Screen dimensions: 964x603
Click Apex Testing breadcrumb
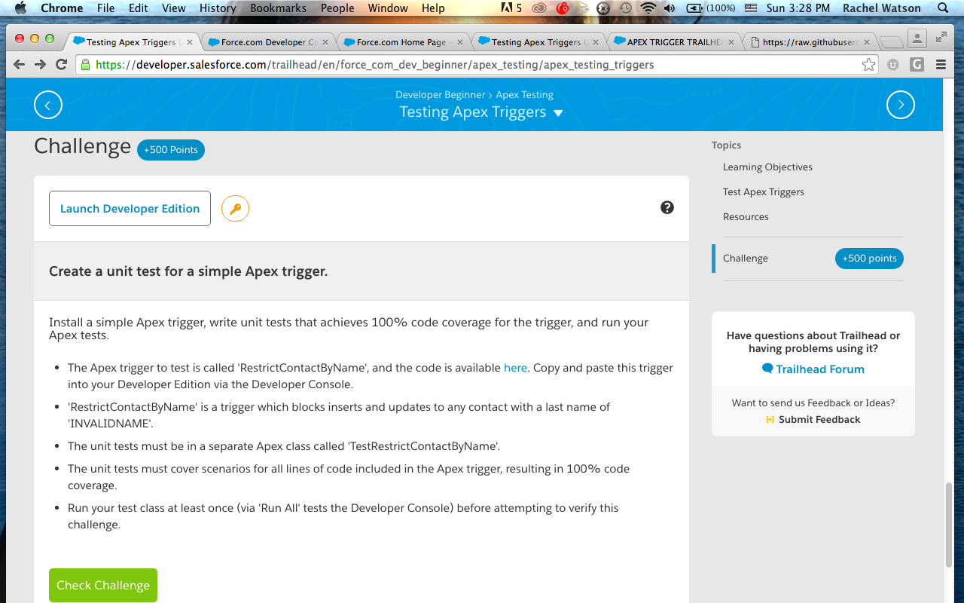coord(524,95)
